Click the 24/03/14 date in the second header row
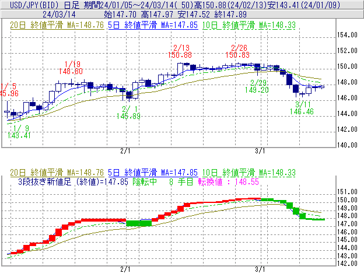 pyautogui.click(x=59, y=15)
